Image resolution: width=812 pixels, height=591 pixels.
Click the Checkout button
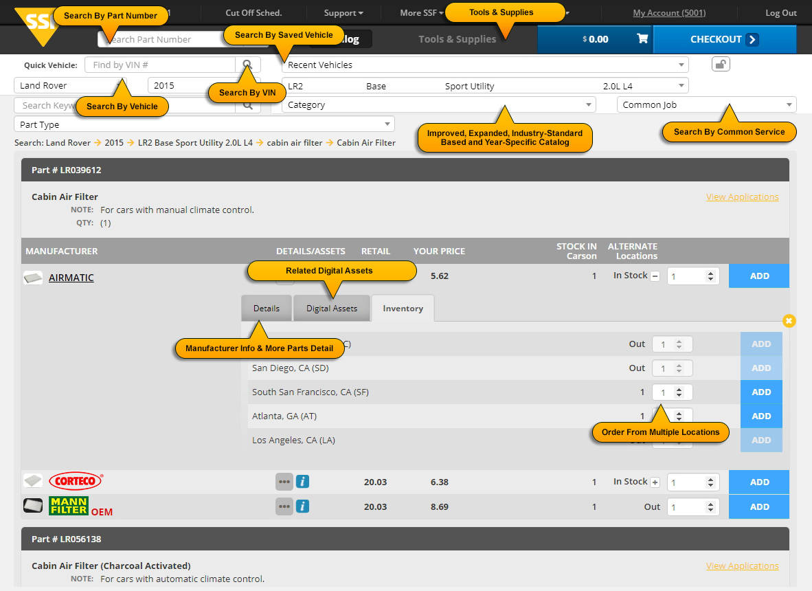tap(724, 39)
